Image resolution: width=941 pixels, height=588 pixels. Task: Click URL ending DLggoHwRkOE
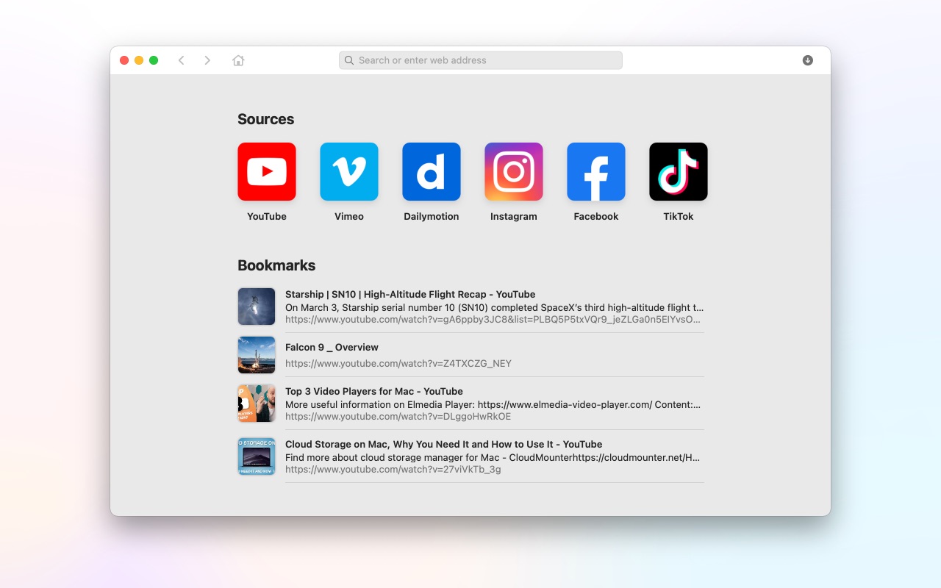click(398, 416)
